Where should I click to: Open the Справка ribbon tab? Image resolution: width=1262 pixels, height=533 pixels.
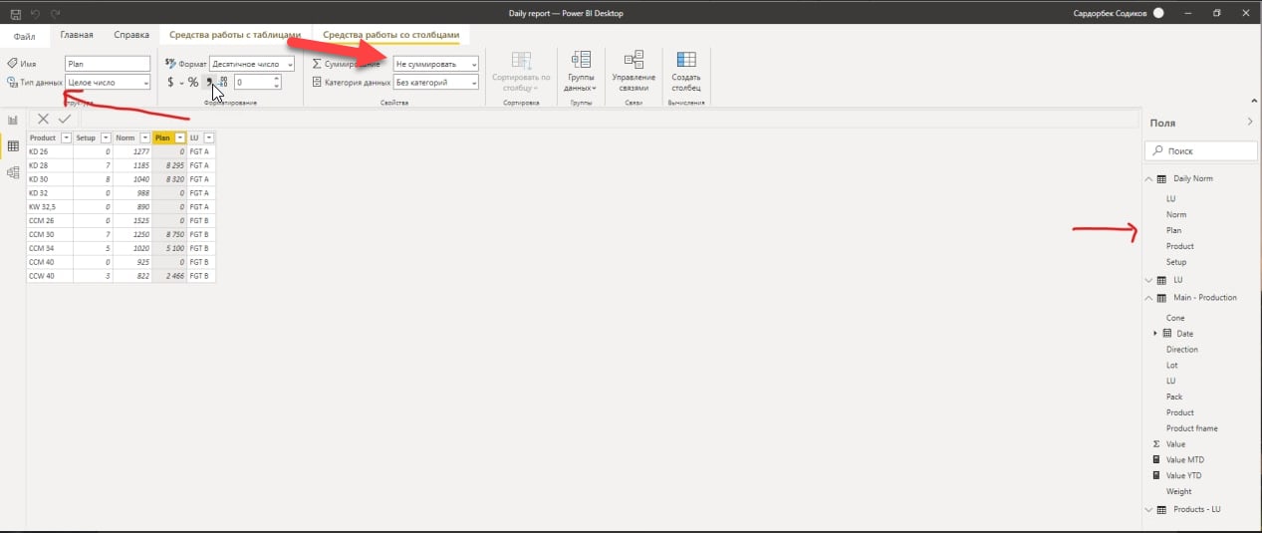pos(131,35)
